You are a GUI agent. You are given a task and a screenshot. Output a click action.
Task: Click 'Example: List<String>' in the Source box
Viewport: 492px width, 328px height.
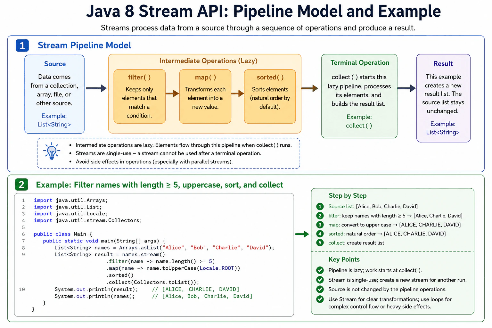pyautogui.click(x=54, y=120)
